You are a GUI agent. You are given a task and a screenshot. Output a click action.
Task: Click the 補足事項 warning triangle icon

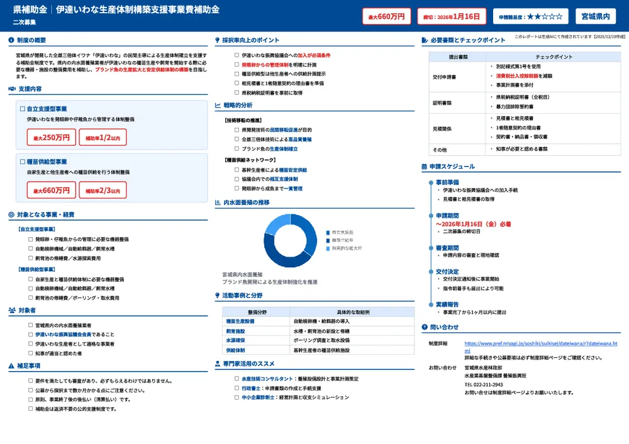[x=11, y=367]
